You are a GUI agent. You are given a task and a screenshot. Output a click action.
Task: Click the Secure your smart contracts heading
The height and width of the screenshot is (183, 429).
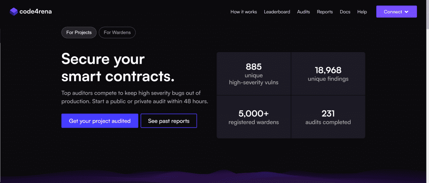118,68
